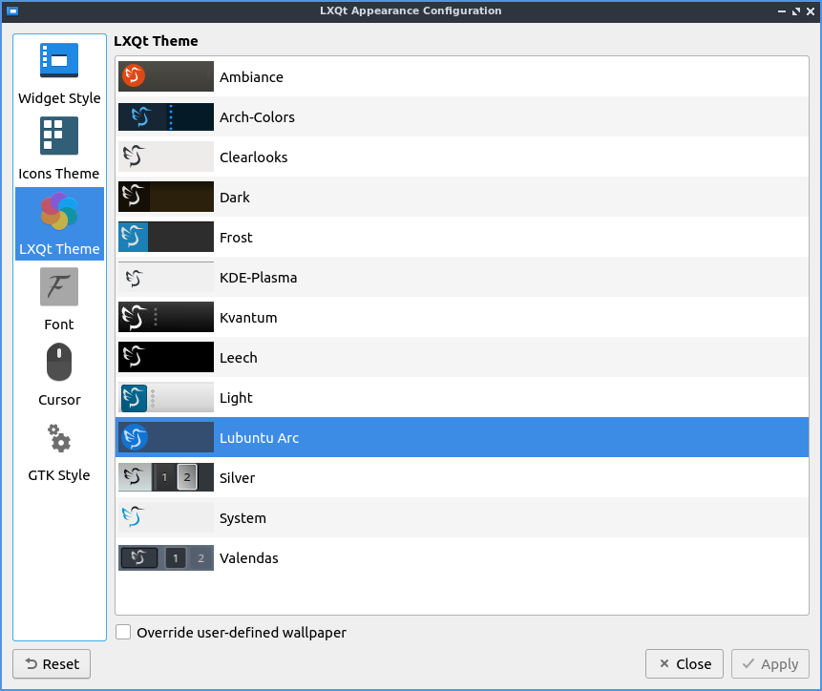Choose the Clearlooks theme entry
This screenshot has height=691, width=822.
[x=253, y=157]
